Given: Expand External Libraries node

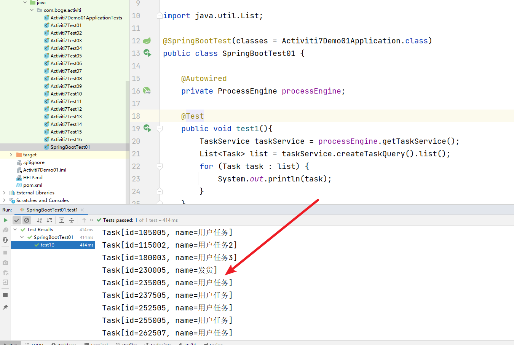Looking at the screenshot, I should (4, 193).
